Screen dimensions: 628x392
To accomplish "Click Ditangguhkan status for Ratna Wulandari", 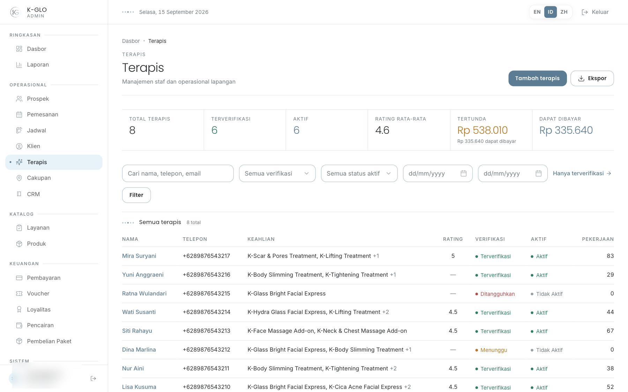I will (x=495, y=294).
